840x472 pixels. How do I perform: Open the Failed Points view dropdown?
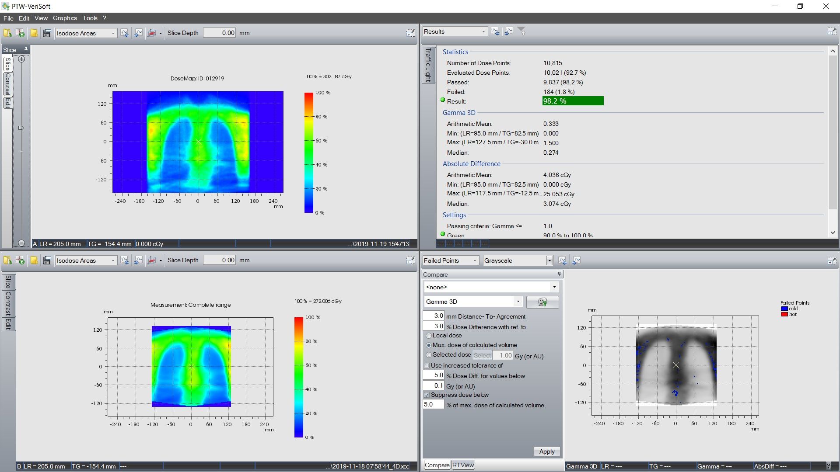coord(475,260)
